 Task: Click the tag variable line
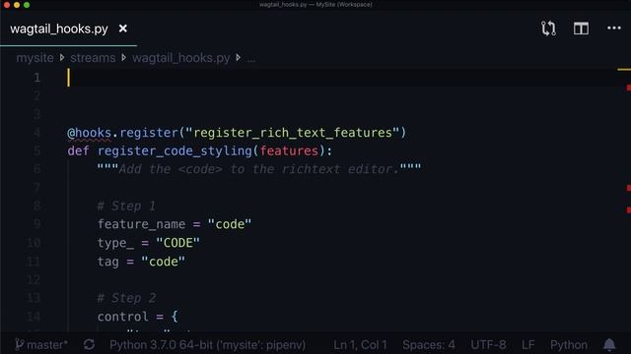(141, 262)
